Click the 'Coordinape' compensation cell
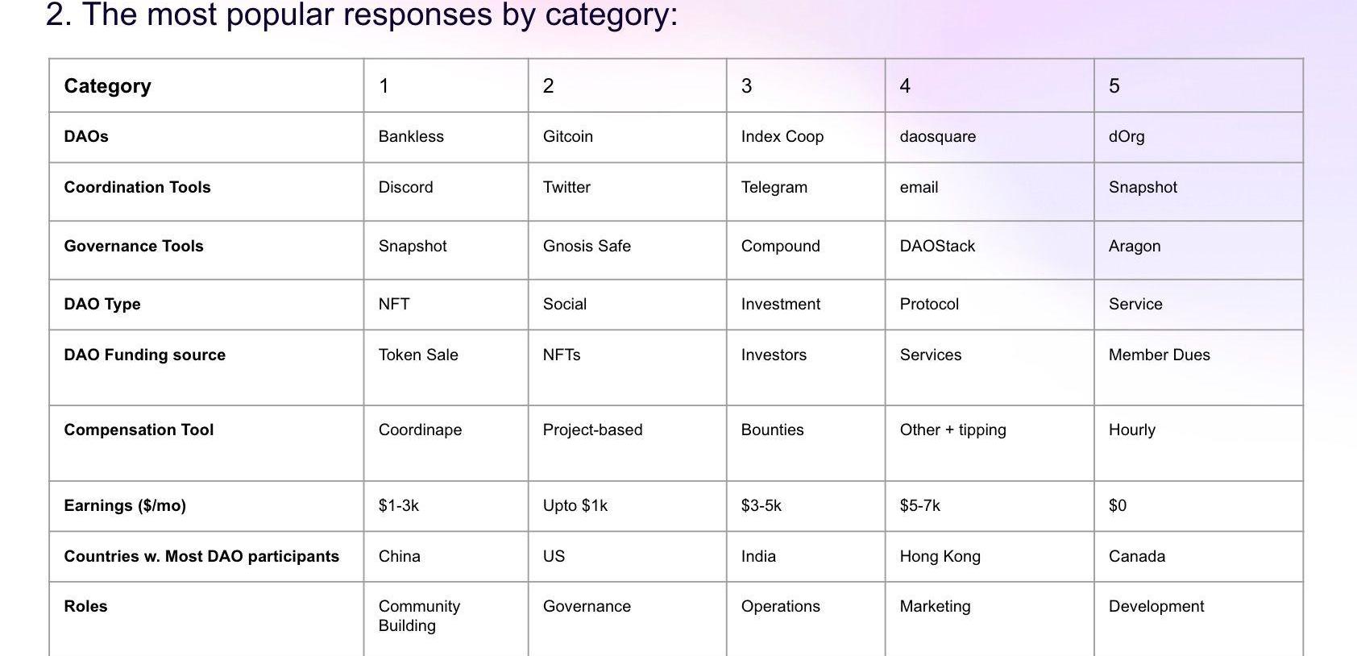 [x=446, y=443]
